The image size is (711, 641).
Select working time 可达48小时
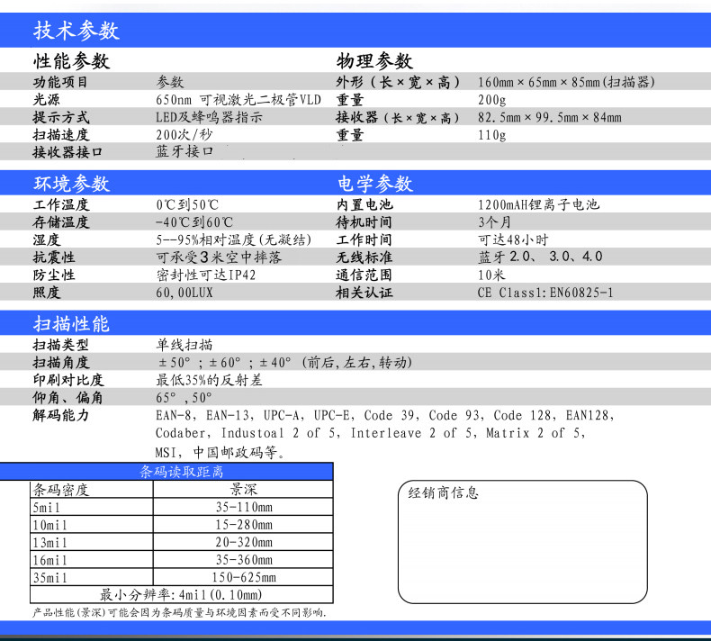click(513, 239)
